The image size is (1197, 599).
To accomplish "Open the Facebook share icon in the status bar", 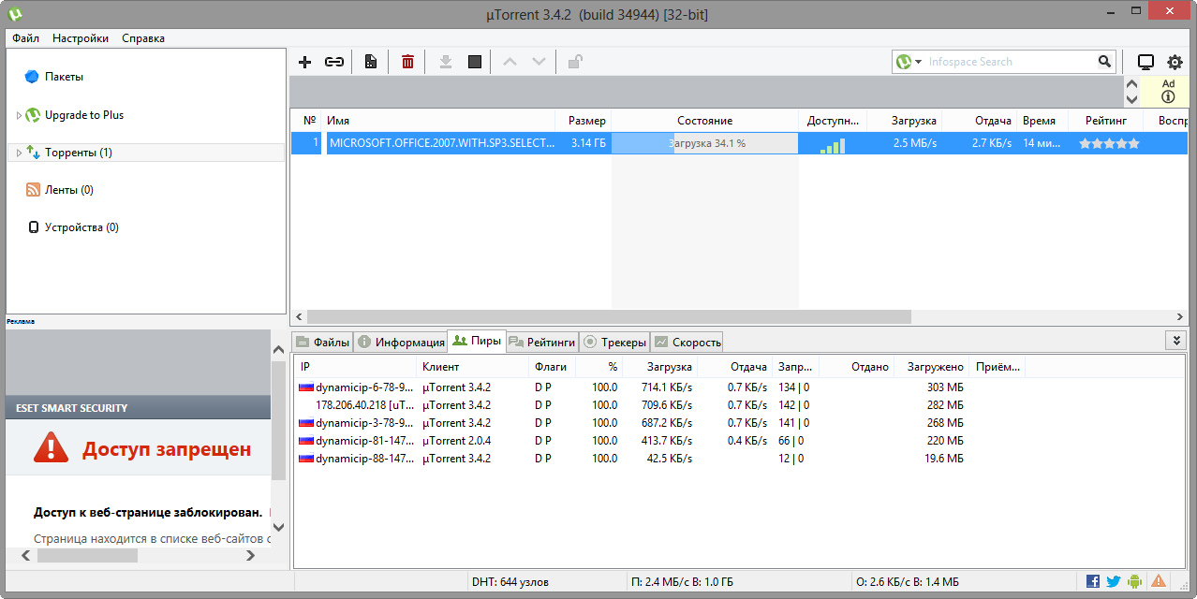I will click(x=1093, y=581).
